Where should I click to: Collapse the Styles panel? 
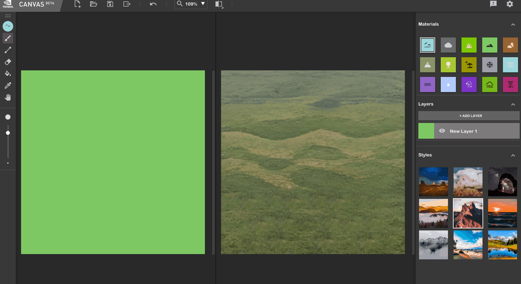[x=513, y=155]
